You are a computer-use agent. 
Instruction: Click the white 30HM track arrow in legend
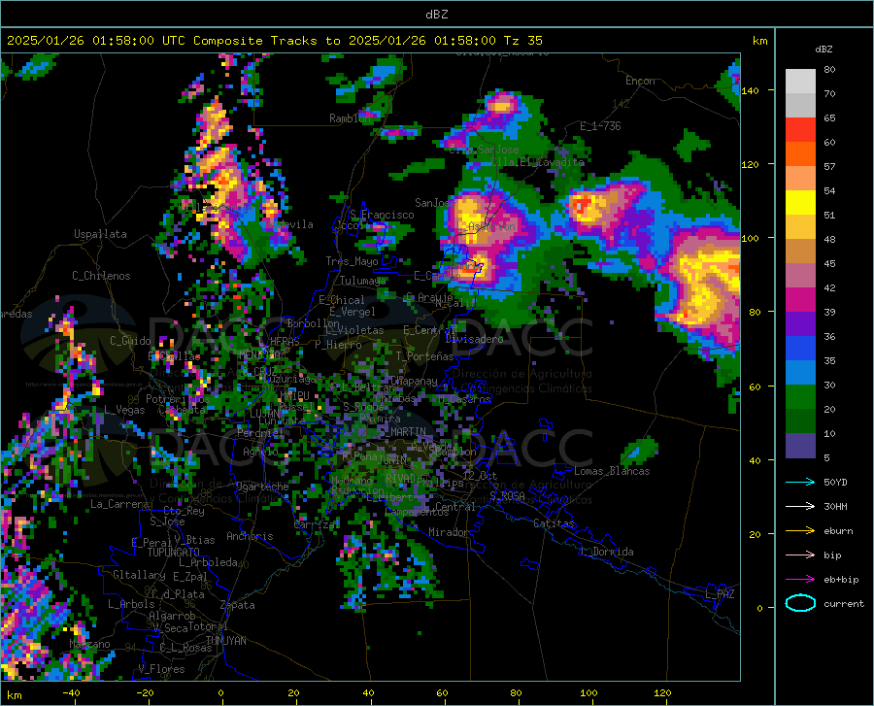tap(800, 506)
